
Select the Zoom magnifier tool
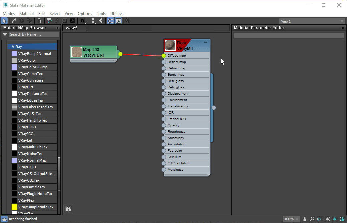pyautogui.click(x=312, y=219)
